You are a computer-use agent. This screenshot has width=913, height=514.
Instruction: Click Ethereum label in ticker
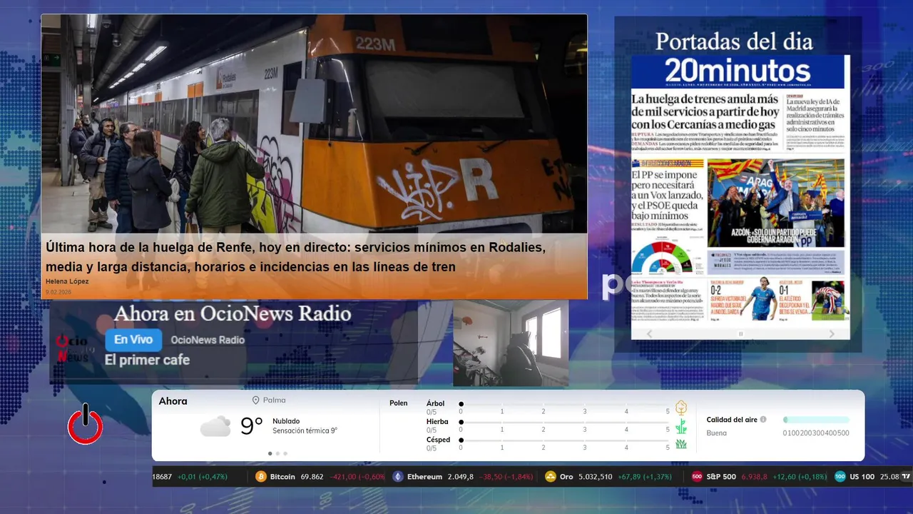tap(424, 477)
